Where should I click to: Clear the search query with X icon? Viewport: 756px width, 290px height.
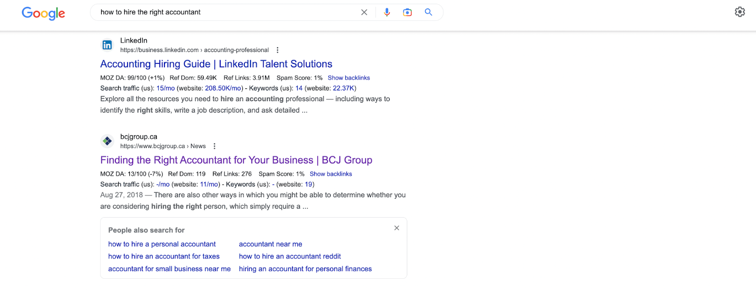364,12
